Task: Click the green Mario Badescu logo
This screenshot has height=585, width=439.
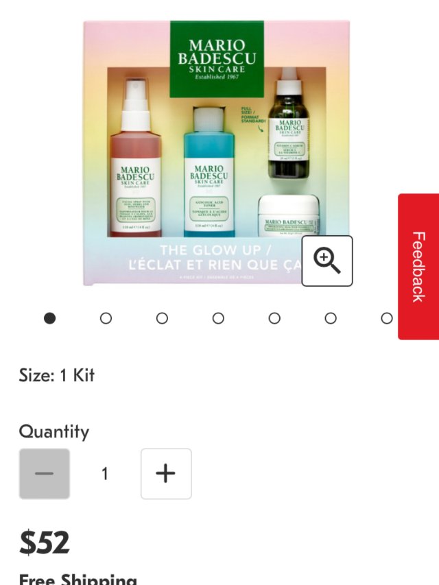Action: 217,59
